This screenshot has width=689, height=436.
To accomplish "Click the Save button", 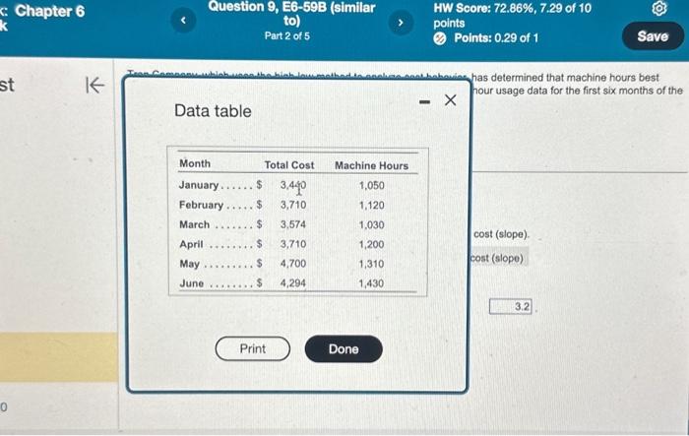I will pyautogui.click(x=653, y=36).
